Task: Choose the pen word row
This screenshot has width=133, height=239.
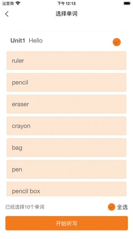Action: point(66,169)
